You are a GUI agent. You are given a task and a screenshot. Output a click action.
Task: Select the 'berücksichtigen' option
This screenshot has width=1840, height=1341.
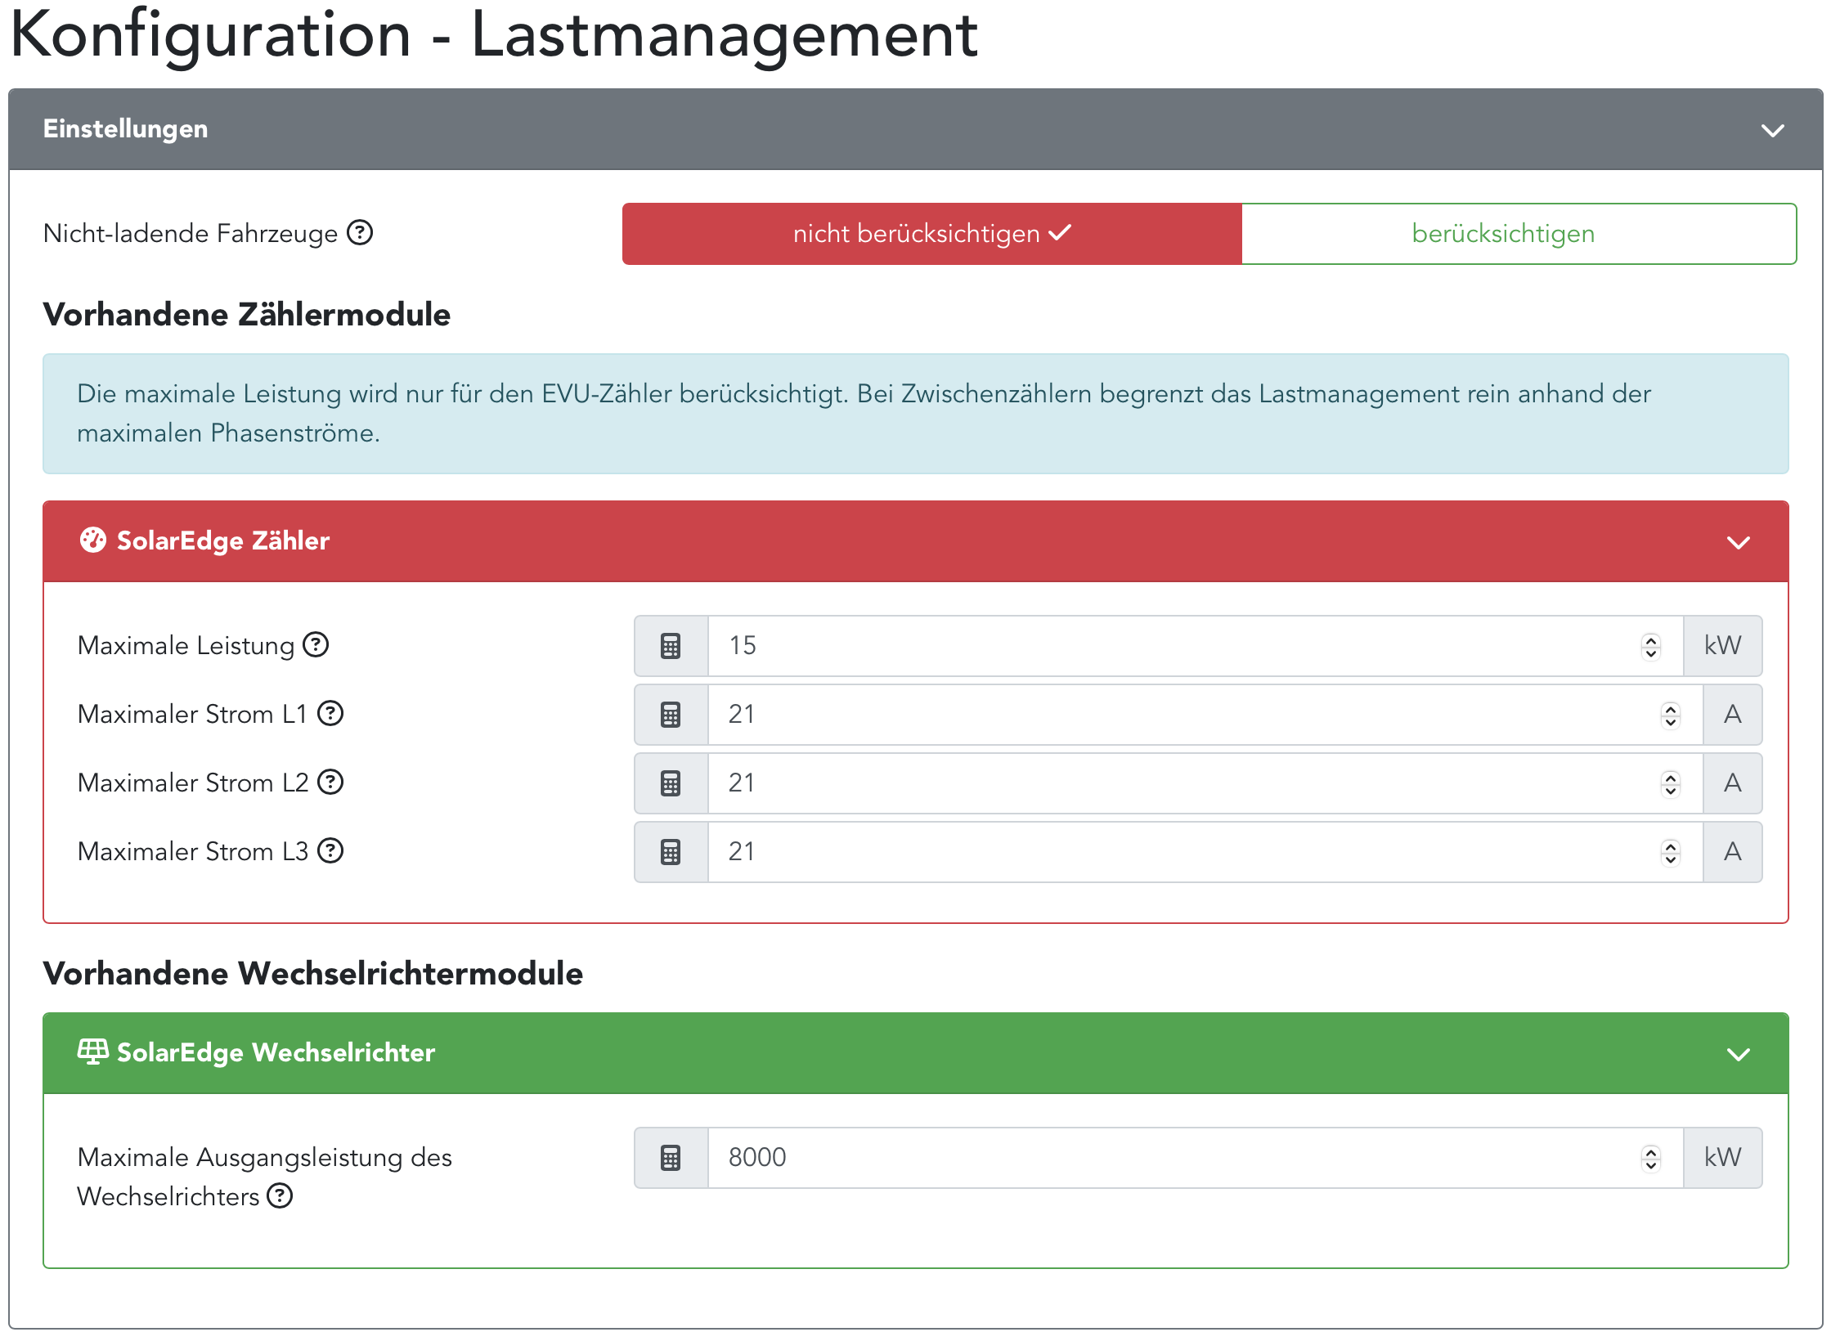tap(1502, 234)
